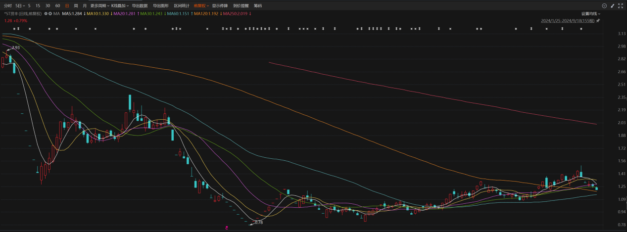627x232 pixels.
Task: Open the 5日 period dropdown
Action: coord(20,6)
